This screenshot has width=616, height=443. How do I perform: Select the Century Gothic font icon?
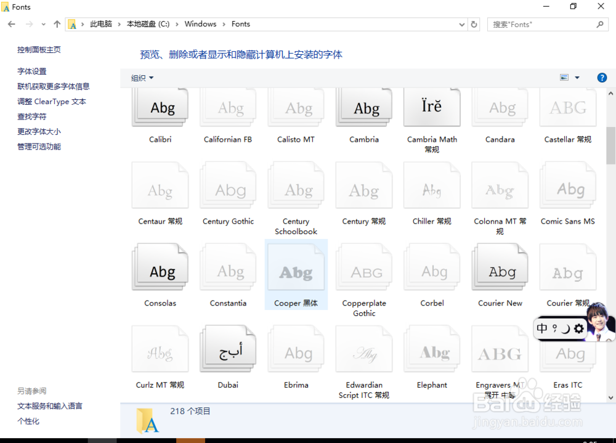point(228,185)
